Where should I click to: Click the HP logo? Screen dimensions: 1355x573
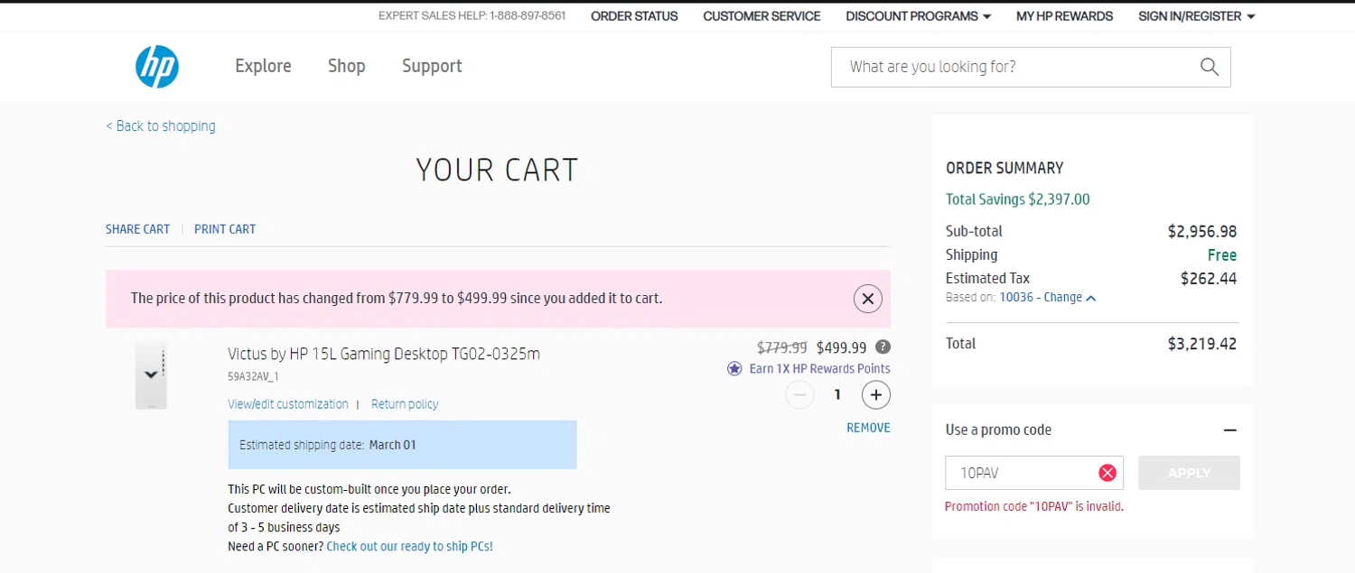tap(157, 67)
